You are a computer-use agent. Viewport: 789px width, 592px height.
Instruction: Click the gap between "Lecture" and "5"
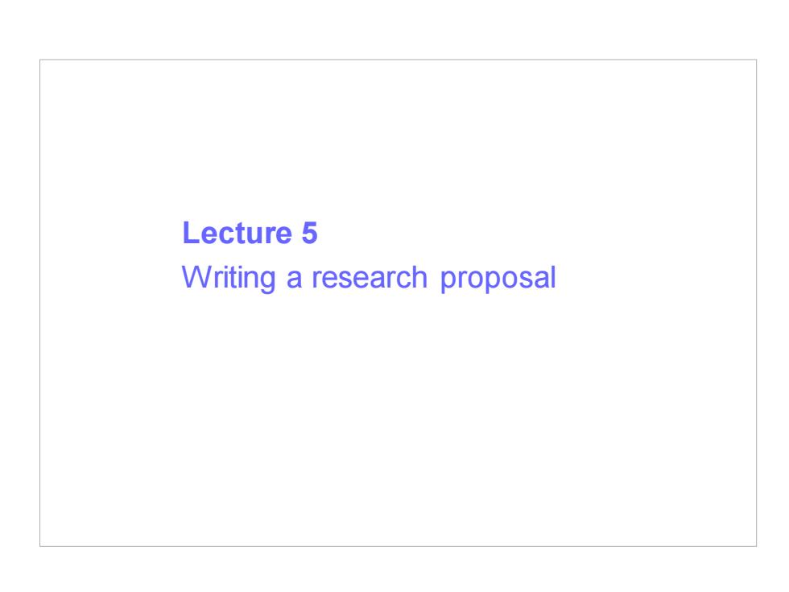point(297,233)
